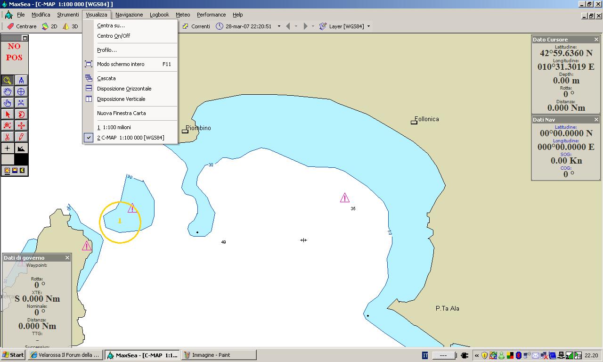The height and width of the screenshot is (362, 603).
Task: Open dropdown beside the forward arrow
Action: [313, 26]
